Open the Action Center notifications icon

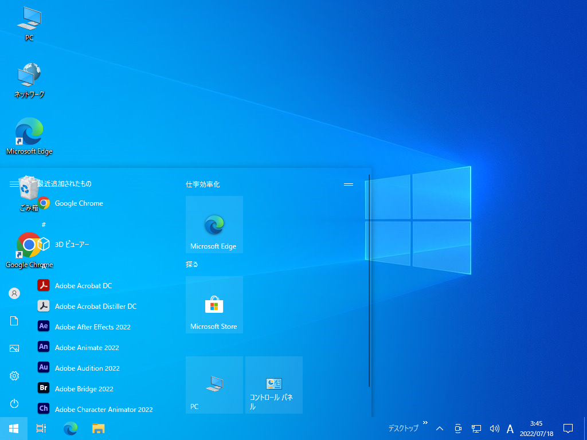[x=568, y=429]
